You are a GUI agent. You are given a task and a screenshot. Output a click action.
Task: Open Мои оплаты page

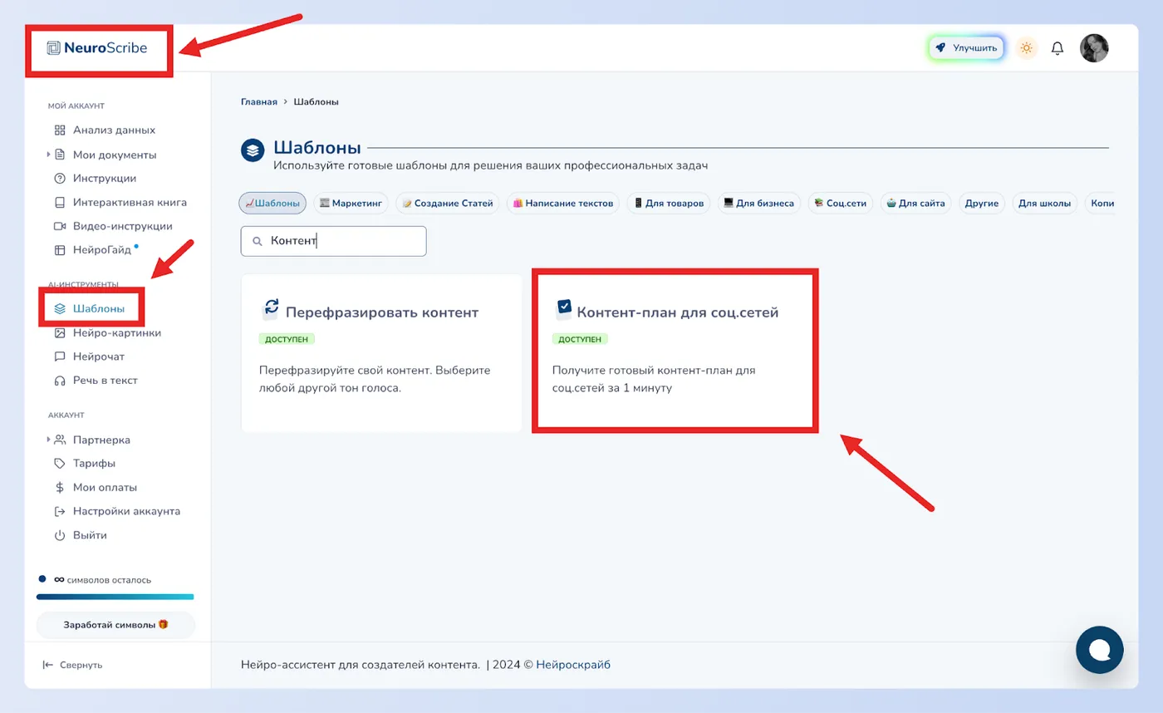(96, 487)
